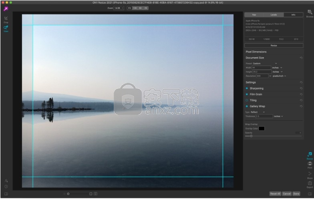
Task: Open the help question mark icon
Action: coord(6,187)
